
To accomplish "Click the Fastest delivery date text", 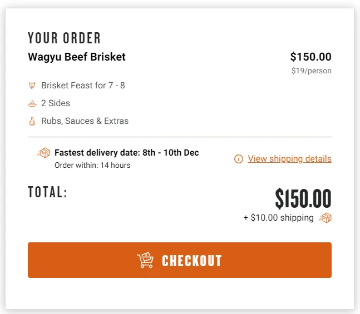I will click(x=127, y=152).
